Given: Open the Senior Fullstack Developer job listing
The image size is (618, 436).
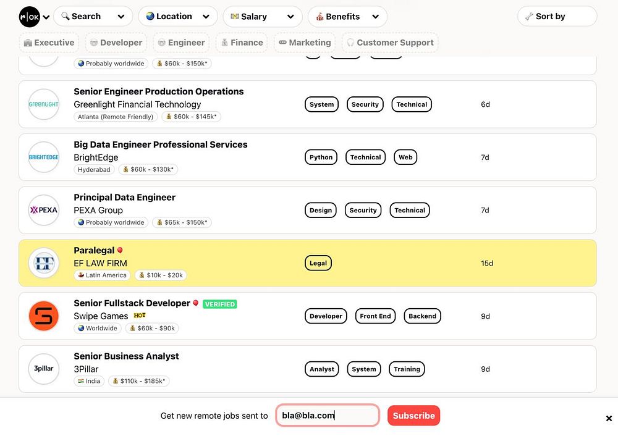Looking at the screenshot, I should (x=132, y=303).
